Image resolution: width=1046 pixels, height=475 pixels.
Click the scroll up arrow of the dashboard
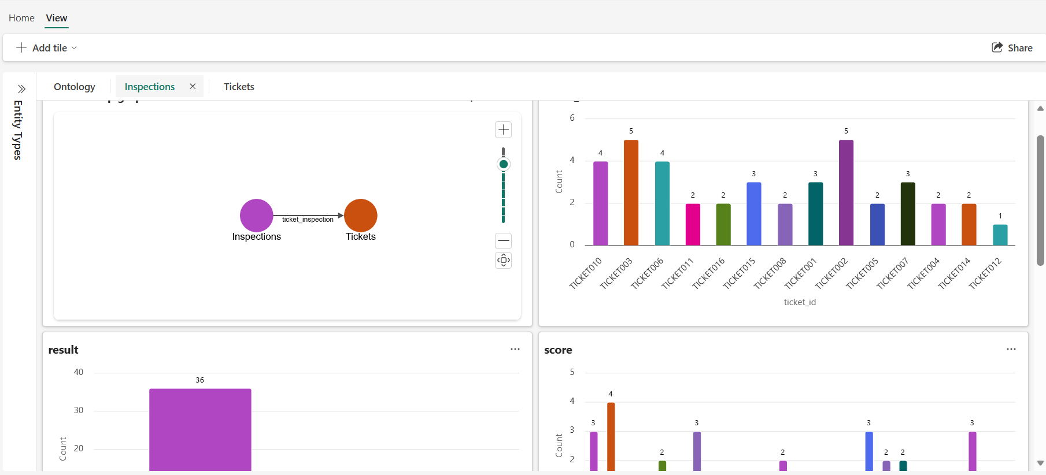click(1040, 109)
